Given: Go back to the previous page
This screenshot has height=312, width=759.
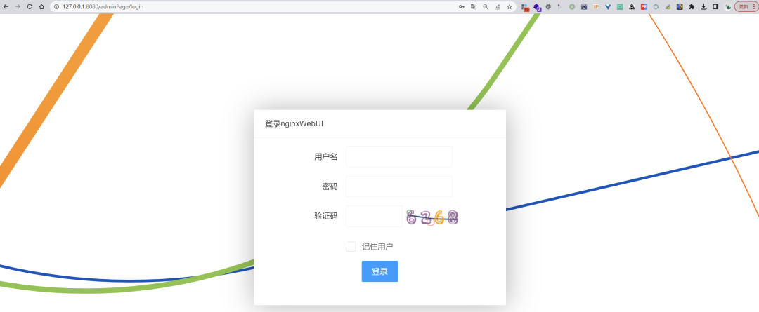Looking at the screenshot, I should [6, 7].
